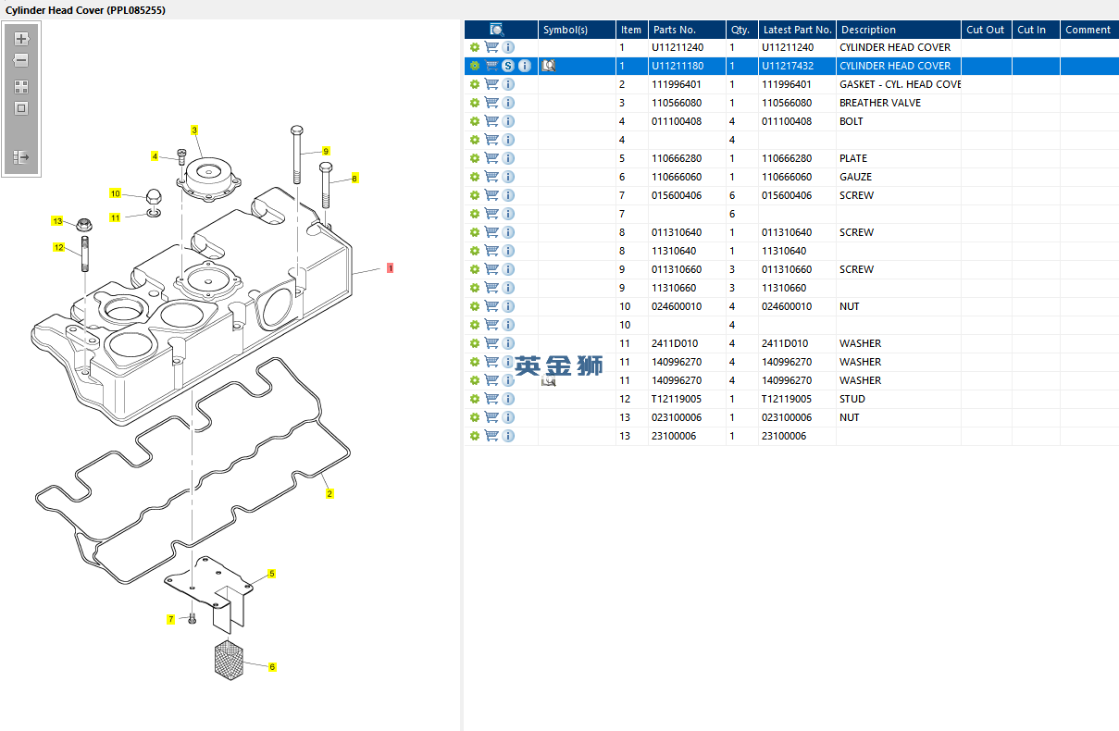Click the export list arrow icon
1119x731 pixels.
tap(21, 158)
